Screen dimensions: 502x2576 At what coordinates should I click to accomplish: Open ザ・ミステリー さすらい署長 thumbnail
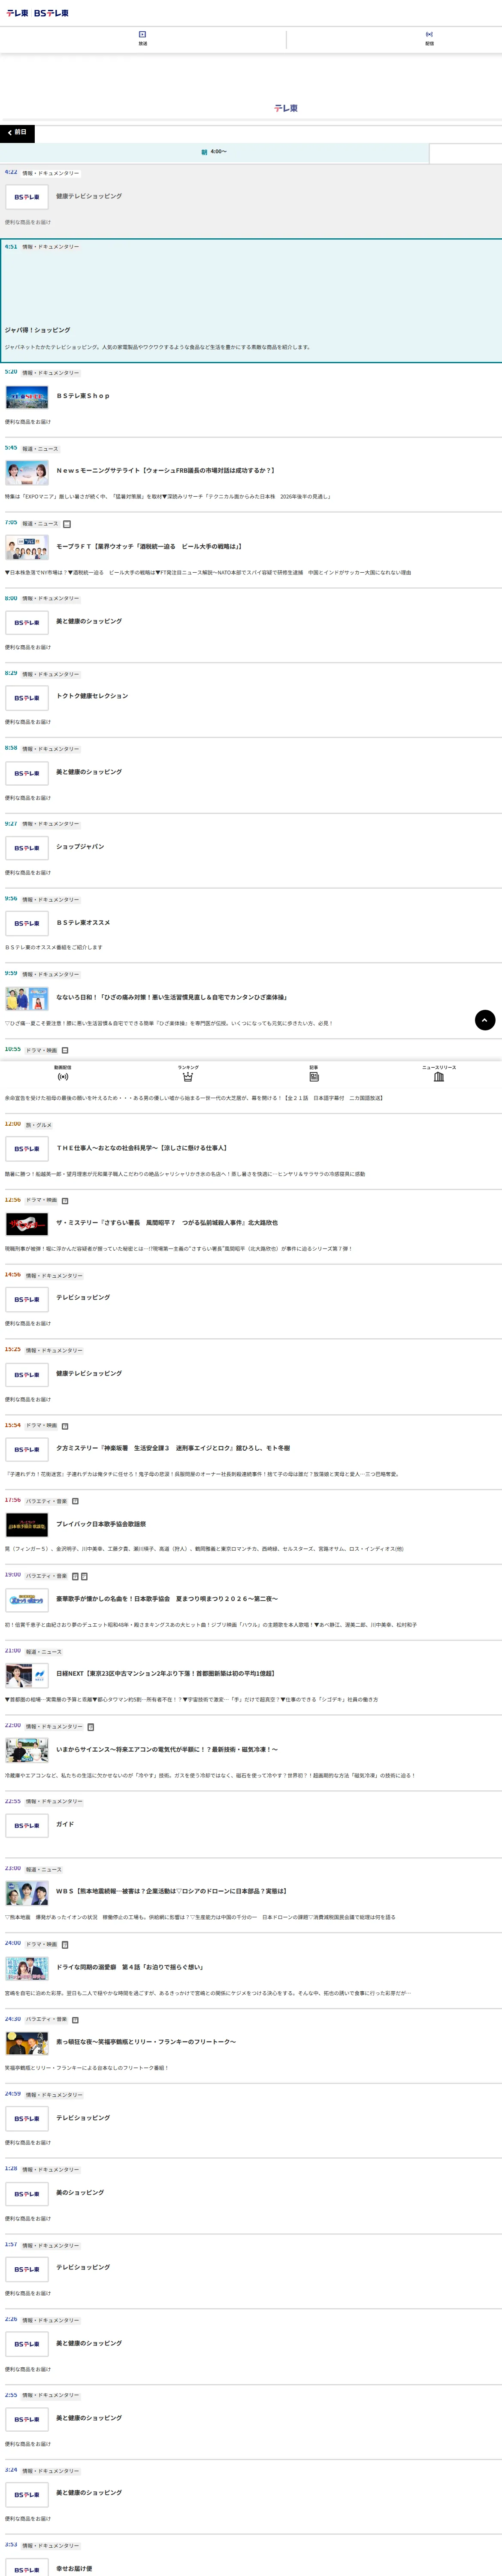point(27,1224)
